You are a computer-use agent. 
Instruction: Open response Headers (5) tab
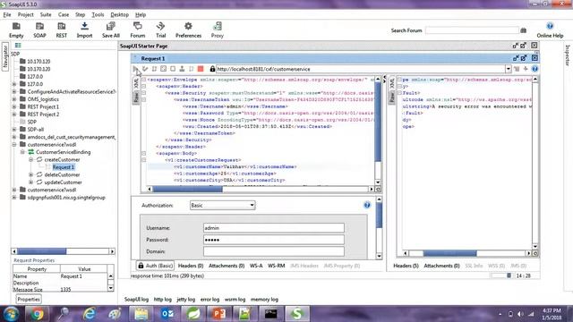(x=406, y=266)
